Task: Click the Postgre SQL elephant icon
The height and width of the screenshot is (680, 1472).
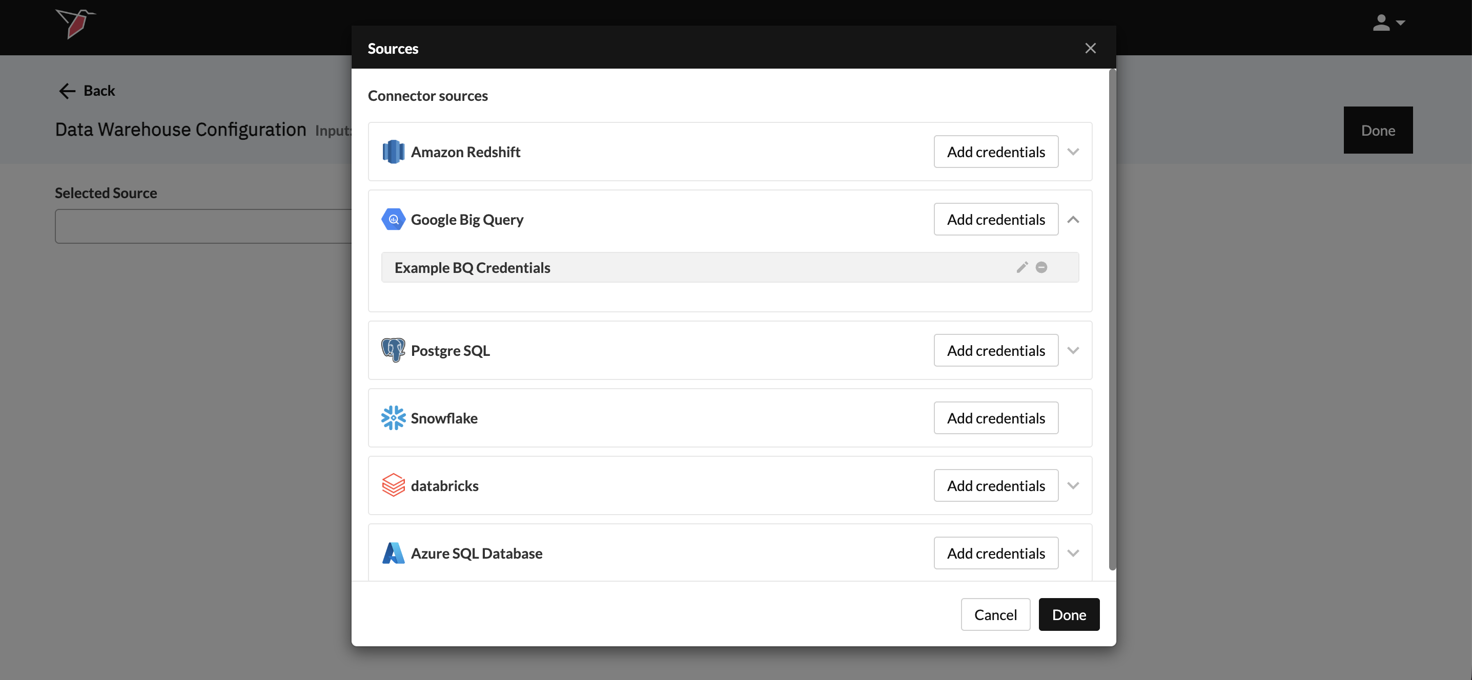Action: [393, 350]
